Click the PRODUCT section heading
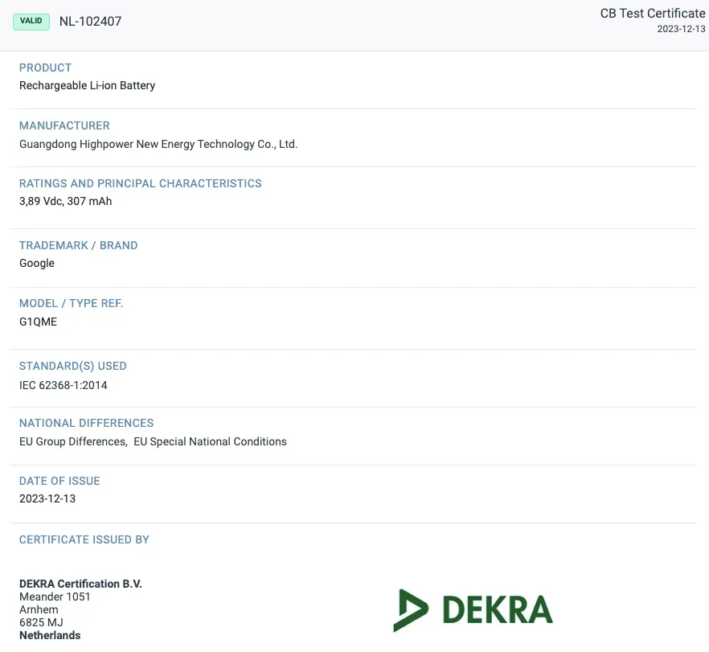Screen dimensions: 709x652 point(45,68)
